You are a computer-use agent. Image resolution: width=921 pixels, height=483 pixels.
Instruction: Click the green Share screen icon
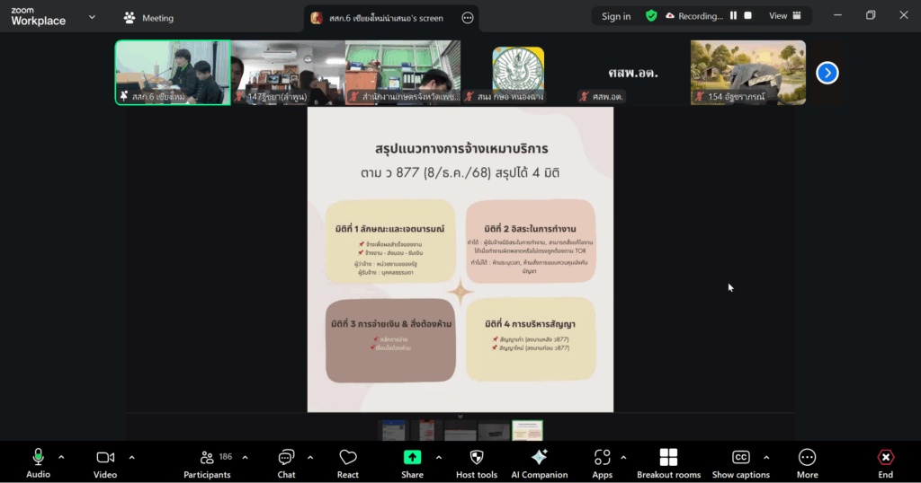click(x=412, y=459)
